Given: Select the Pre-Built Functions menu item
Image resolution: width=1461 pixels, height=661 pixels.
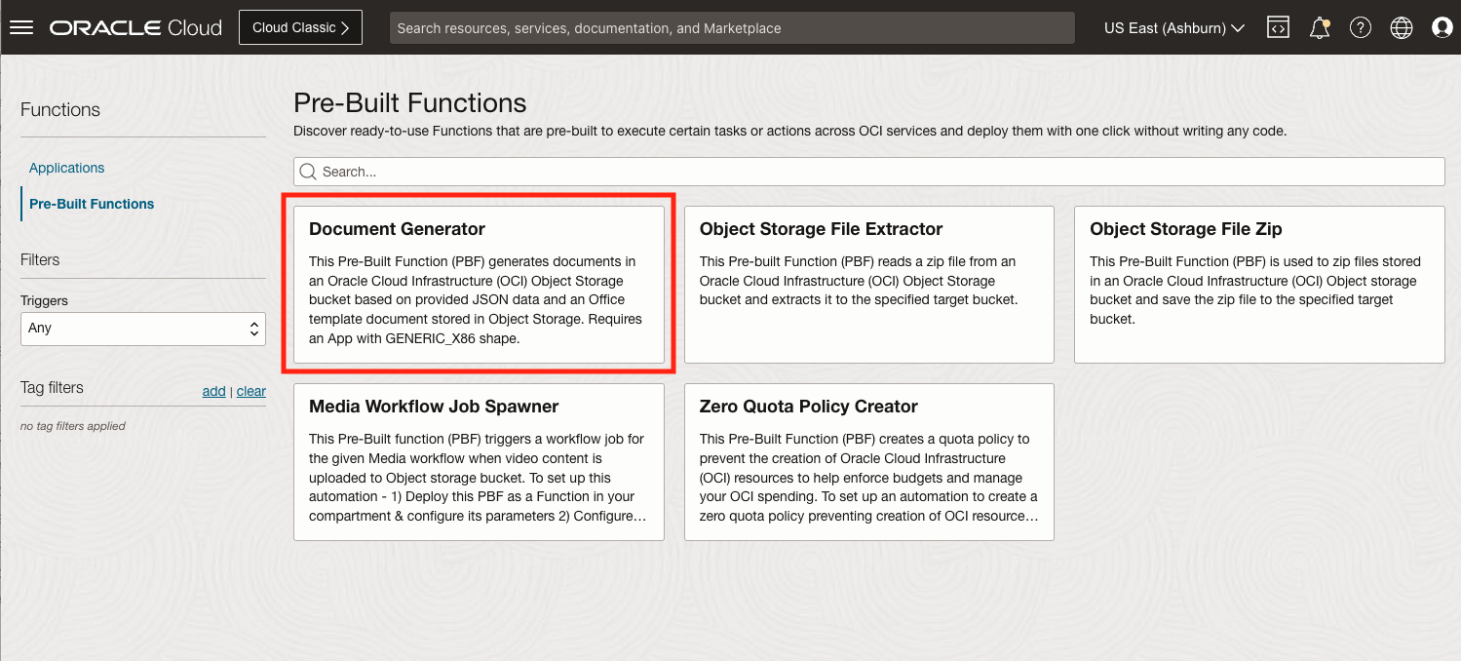Looking at the screenshot, I should [91, 204].
